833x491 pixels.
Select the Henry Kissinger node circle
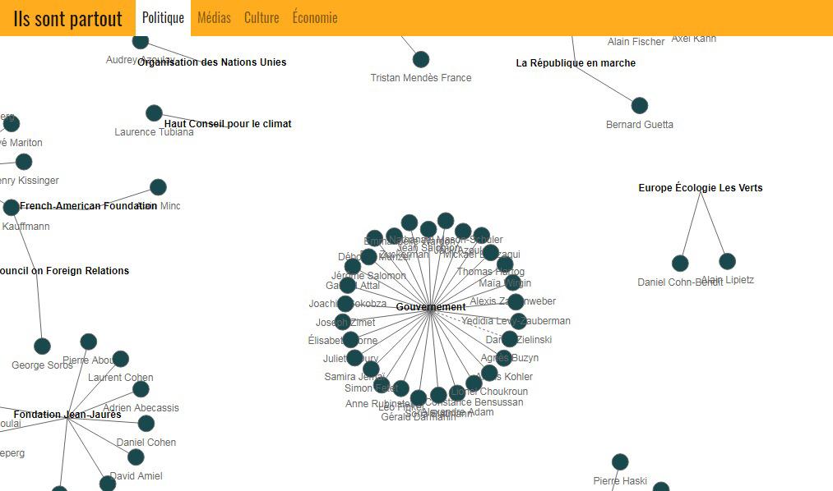point(23,162)
